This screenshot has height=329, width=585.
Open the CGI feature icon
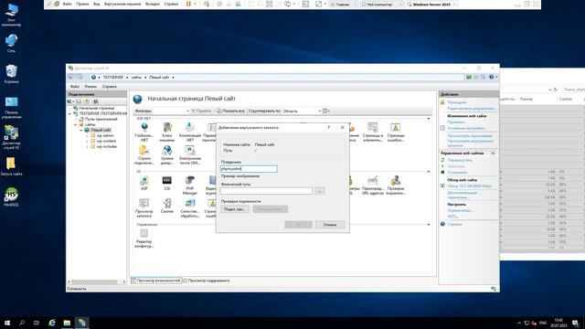click(x=166, y=183)
